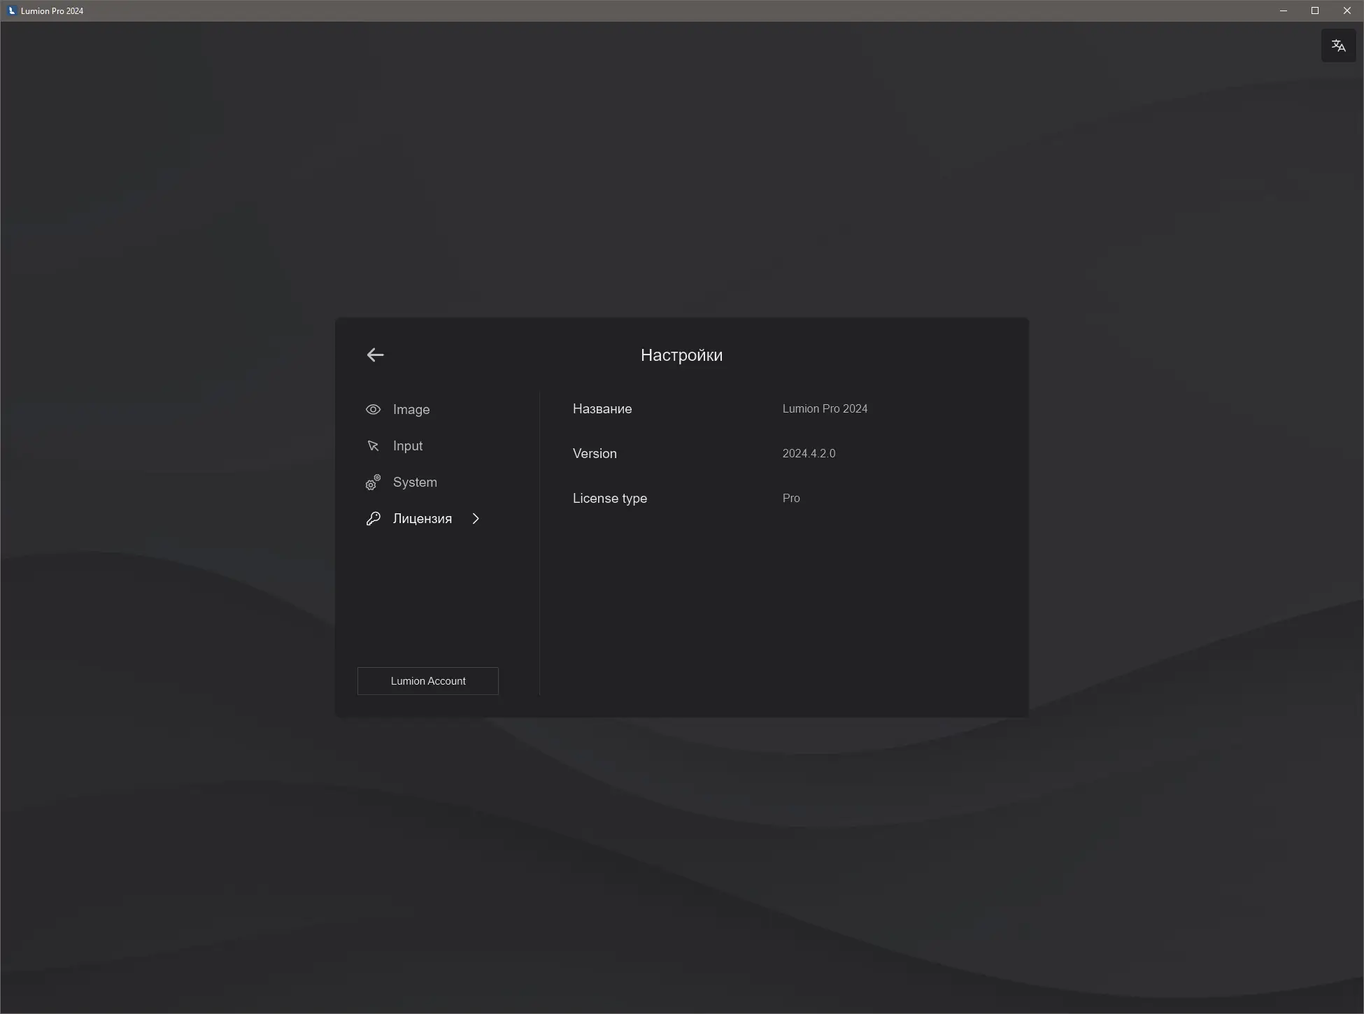The image size is (1364, 1014).
Task: Click the gears icon beside System
Action: (373, 483)
